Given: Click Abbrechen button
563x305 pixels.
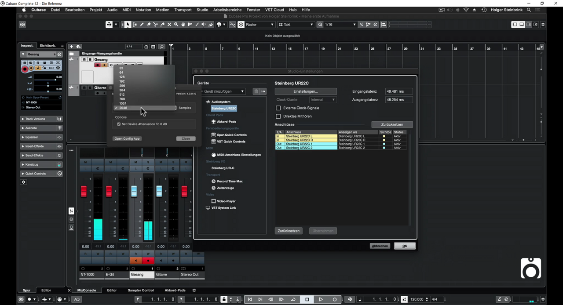Looking at the screenshot, I should coord(380,246).
